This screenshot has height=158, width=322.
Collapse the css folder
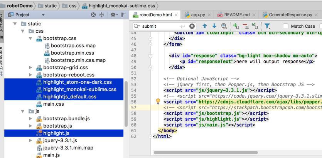coord(22,31)
